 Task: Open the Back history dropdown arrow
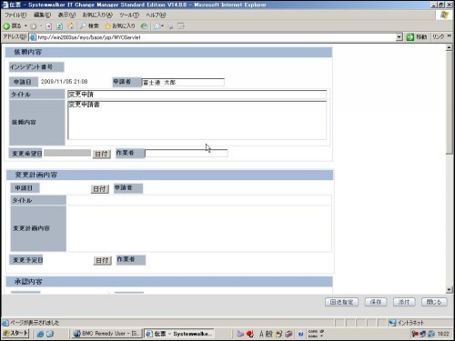(25, 26)
